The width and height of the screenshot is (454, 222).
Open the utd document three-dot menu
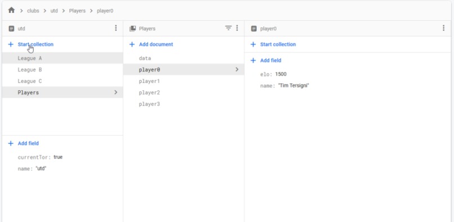tap(116, 28)
